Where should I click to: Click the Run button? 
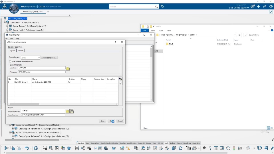(x=111, y=121)
